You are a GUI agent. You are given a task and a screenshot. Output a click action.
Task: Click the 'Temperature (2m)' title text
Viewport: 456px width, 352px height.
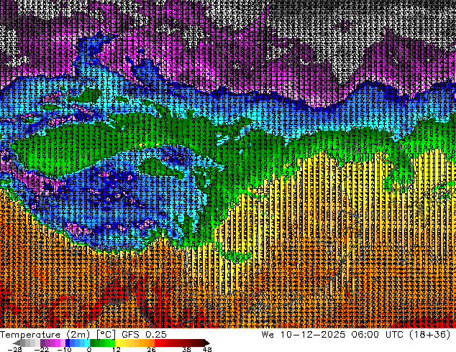pos(45,335)
